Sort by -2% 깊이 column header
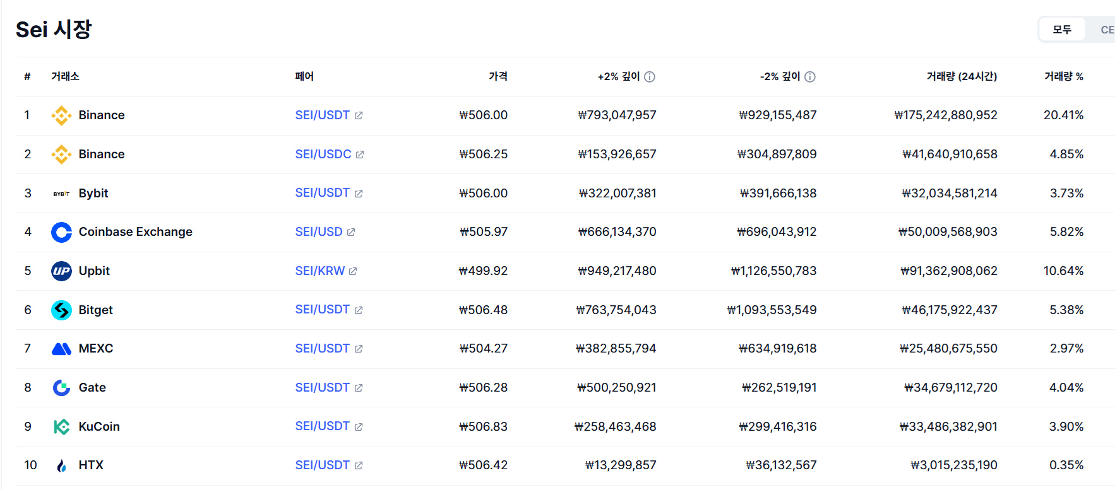 click(780, 76)
